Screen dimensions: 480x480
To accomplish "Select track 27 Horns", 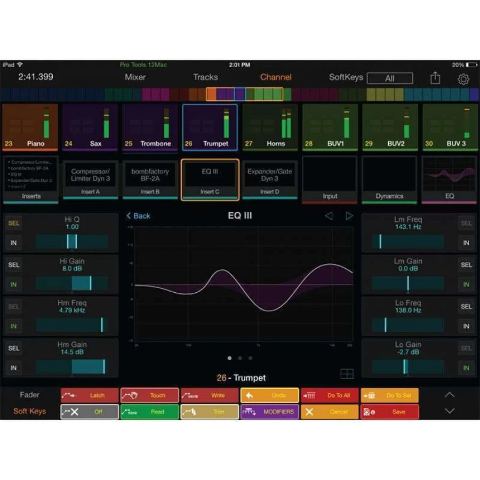I will point(270,127).
